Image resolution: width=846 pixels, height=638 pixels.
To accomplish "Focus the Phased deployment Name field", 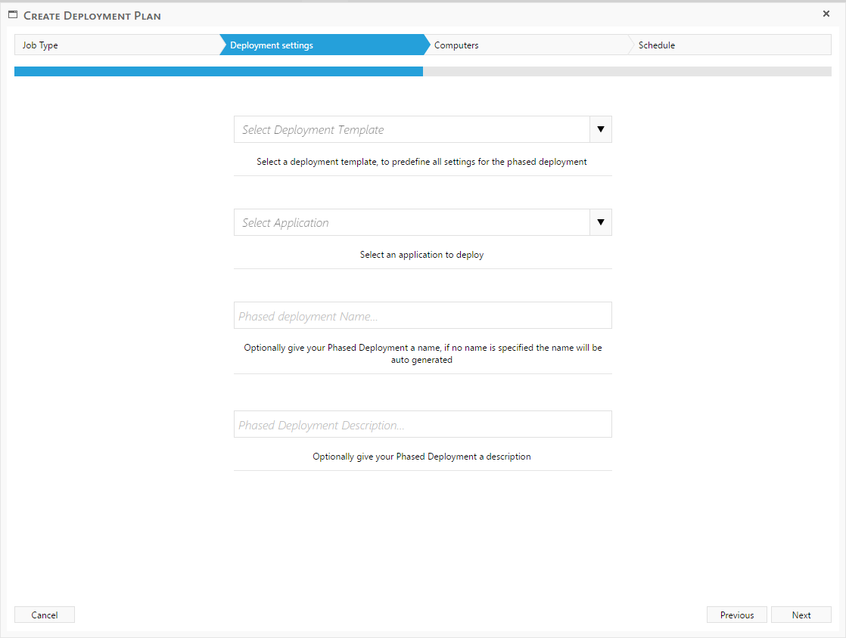I will 422,316.
